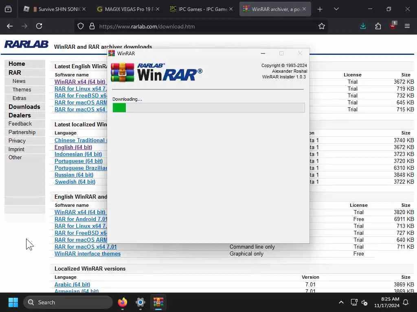417x312 pixels.
Task: Close the IPC Games tab
Action: (231, 9)
